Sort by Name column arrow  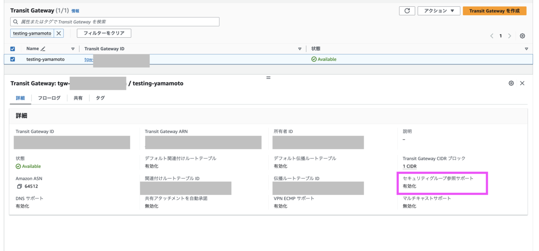point(73,48)
